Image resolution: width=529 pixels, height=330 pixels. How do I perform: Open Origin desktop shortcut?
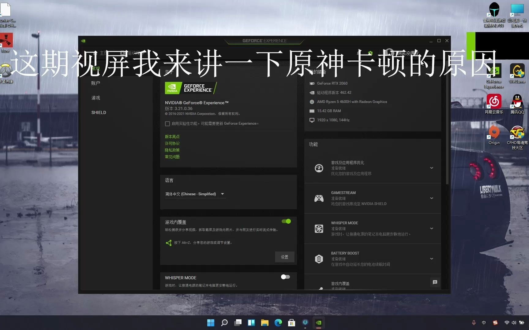click(494, 134)
